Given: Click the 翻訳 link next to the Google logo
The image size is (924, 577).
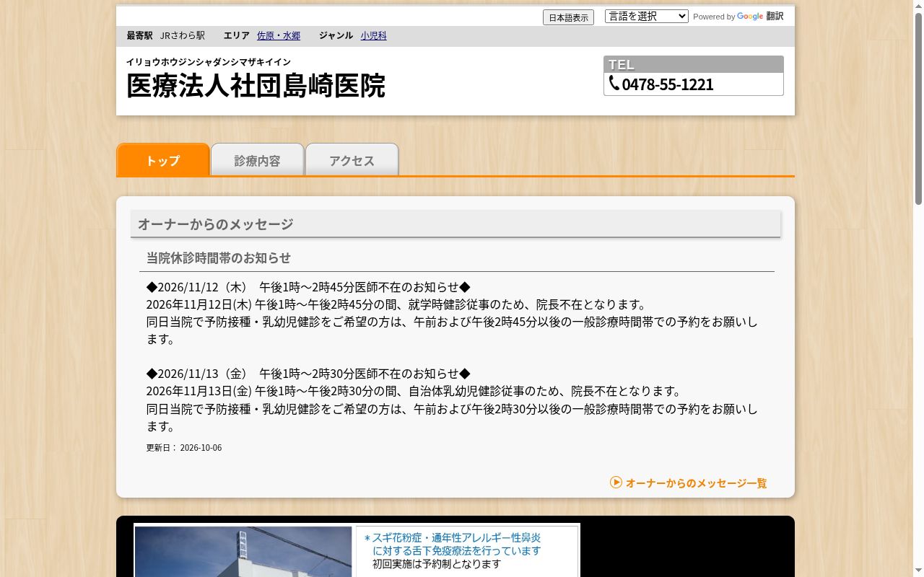Looking at the screenshot, I should pyautogui.click(x=775, y=16).
